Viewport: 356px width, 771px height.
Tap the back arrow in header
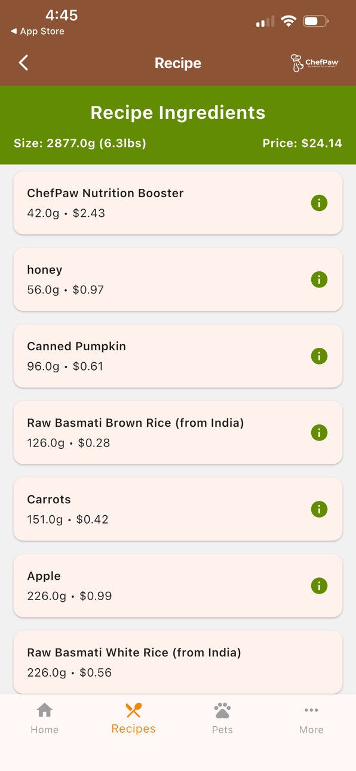coord(23,63)
